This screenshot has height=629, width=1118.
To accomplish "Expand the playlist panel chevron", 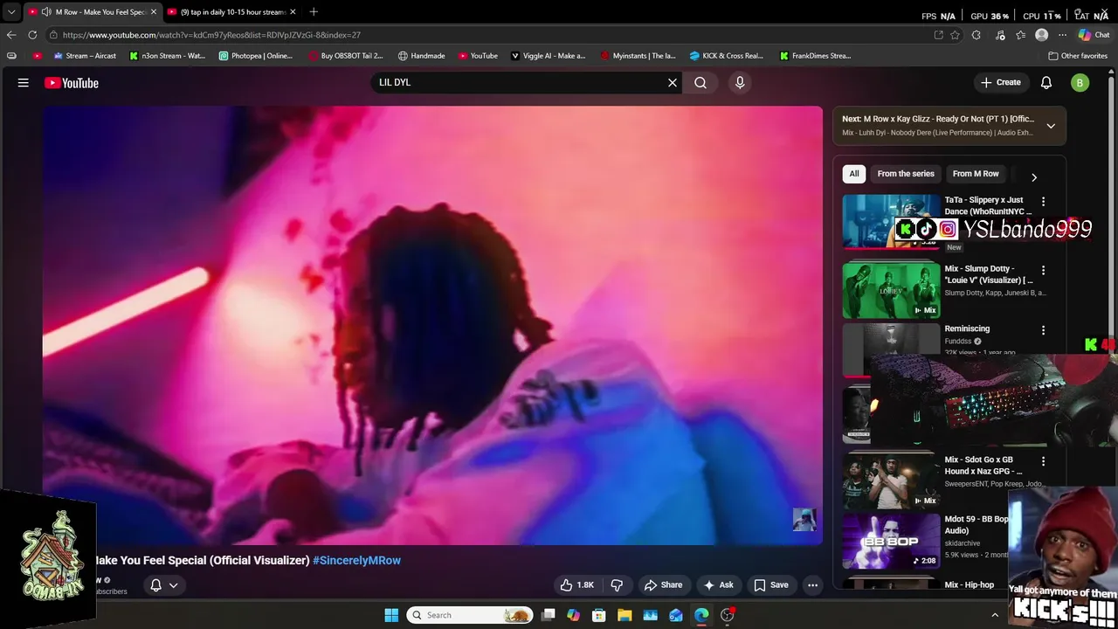I will click(x=1051, y=126).
